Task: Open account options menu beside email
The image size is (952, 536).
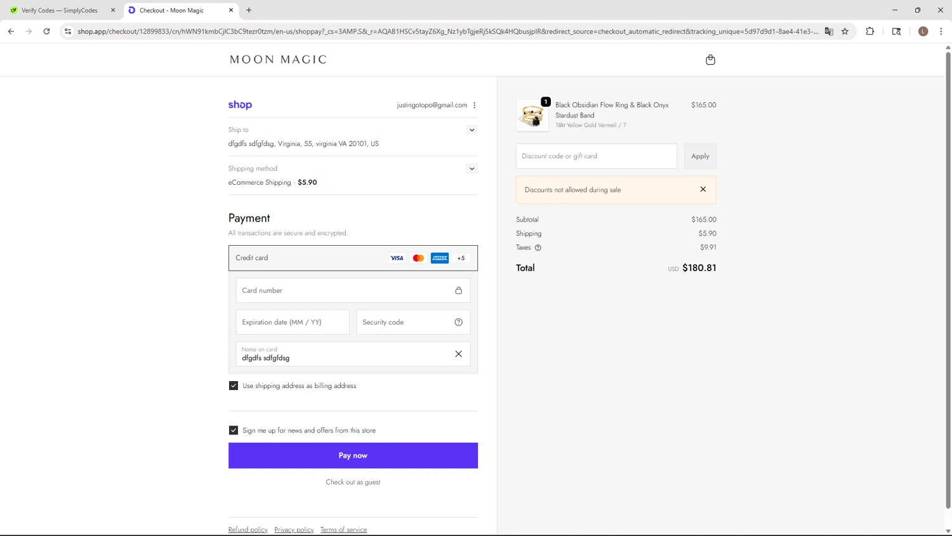Action: (474, 105)
